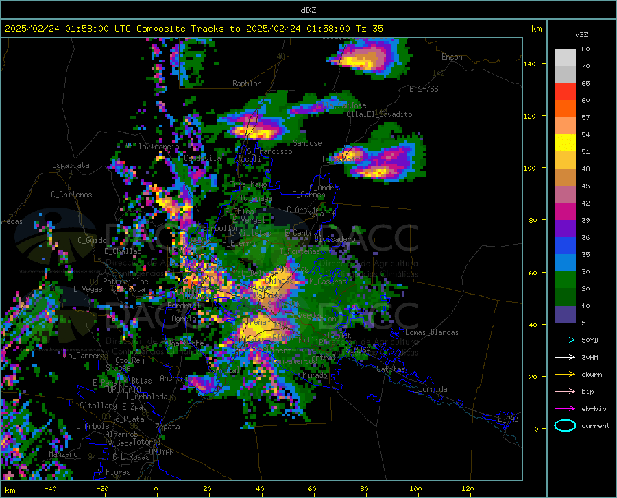Click the SanJose map label
The image size is (617, 498).
(x=307, y=143)
